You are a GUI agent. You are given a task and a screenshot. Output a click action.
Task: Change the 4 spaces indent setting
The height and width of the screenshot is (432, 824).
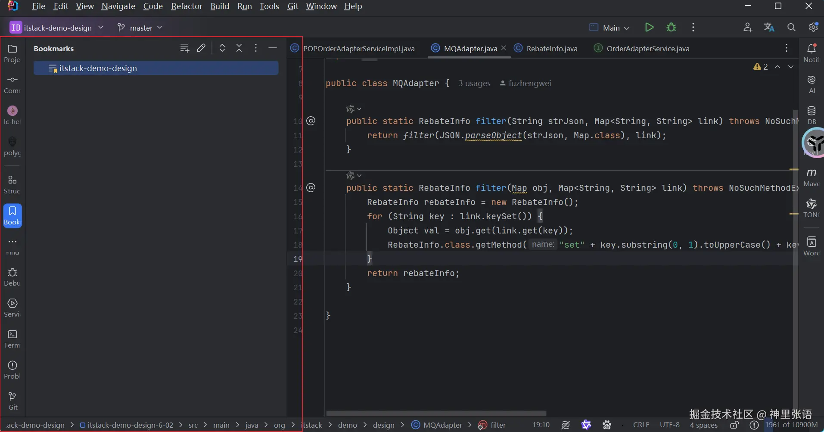704,425
